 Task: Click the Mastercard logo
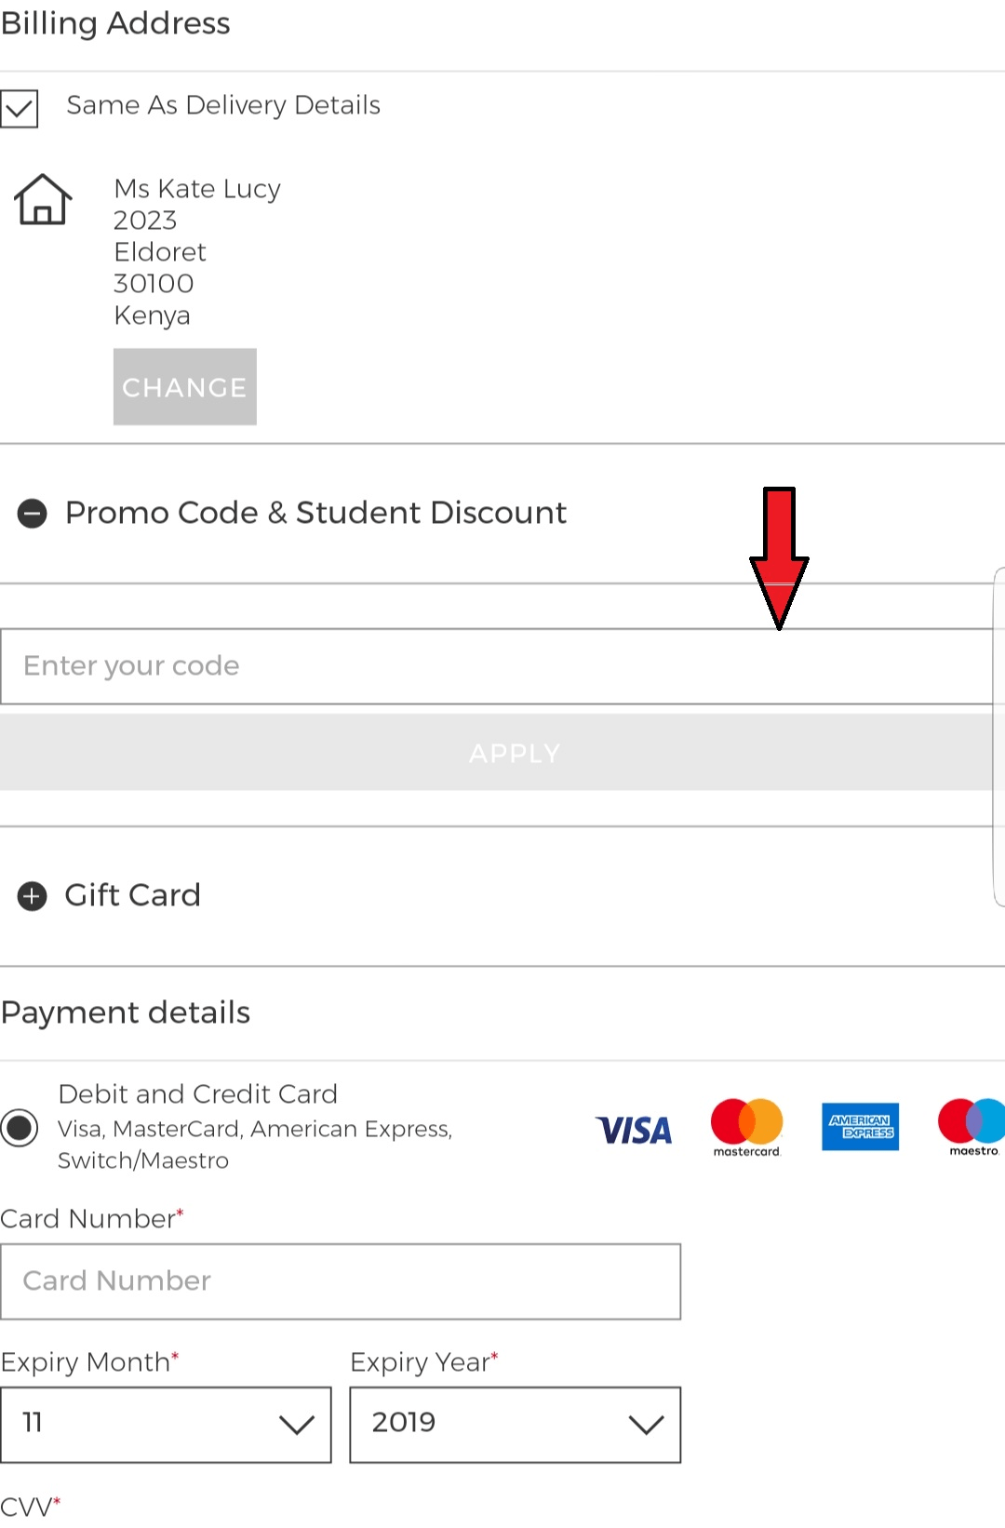pos(746,1128)
